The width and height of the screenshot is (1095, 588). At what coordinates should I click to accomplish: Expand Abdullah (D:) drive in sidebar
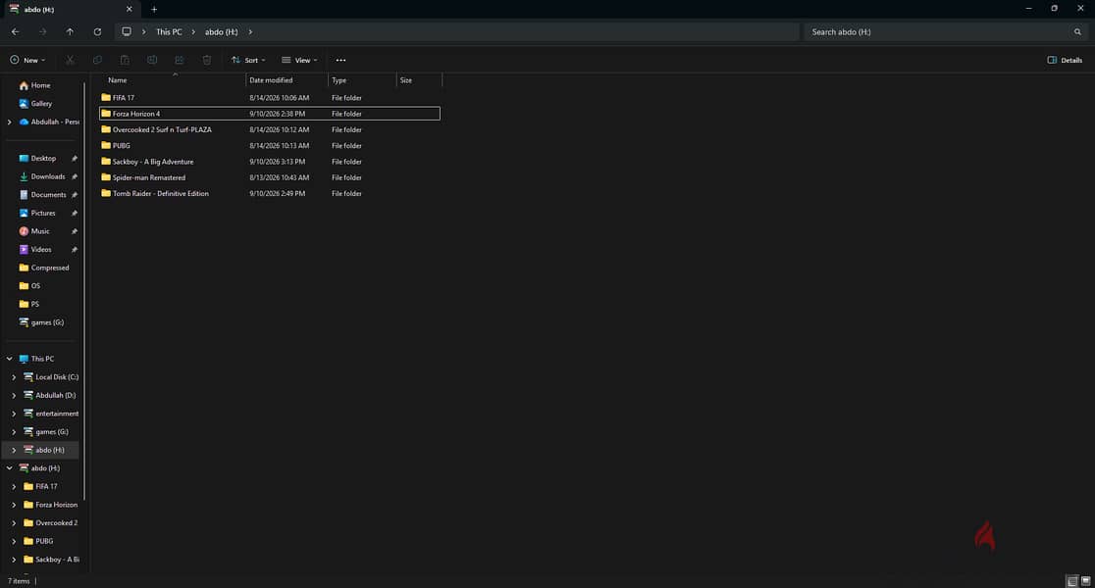click(14, 396)
